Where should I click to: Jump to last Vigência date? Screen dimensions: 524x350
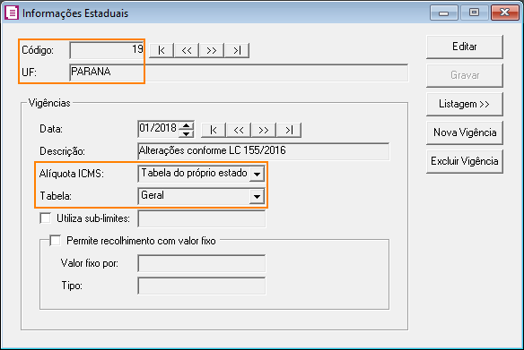pyautogui.click(x=289, y=130)
